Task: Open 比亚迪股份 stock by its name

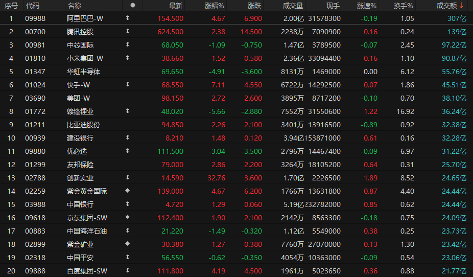Action: [83, 125]
